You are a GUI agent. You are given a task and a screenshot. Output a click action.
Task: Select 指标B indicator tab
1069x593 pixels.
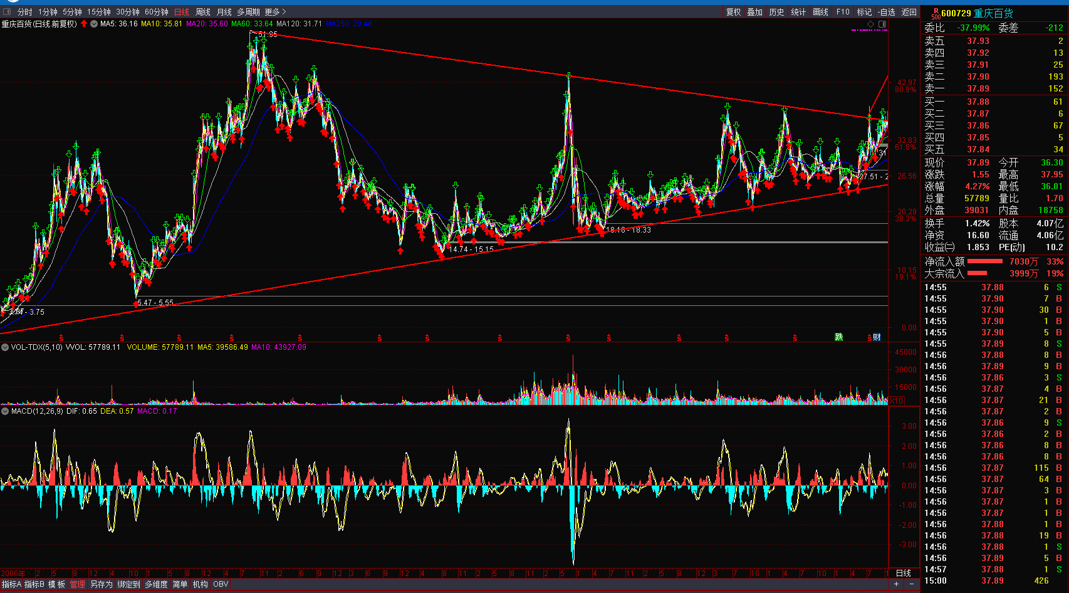[34, 584]
